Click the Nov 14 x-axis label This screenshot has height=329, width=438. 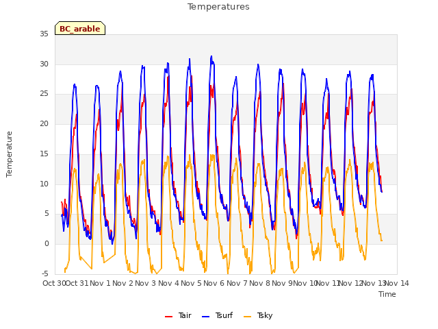397,283
